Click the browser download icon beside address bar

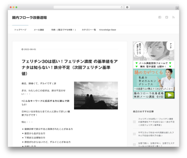click(x=127, y=7)
